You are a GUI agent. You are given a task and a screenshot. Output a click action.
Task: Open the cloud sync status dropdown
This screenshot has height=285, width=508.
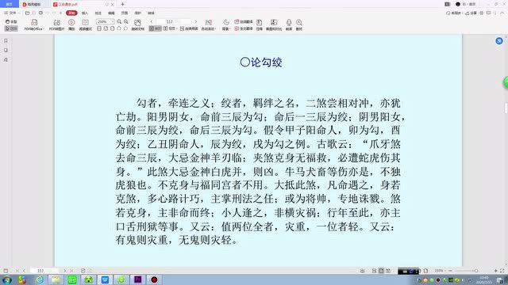tap(454, 13)
